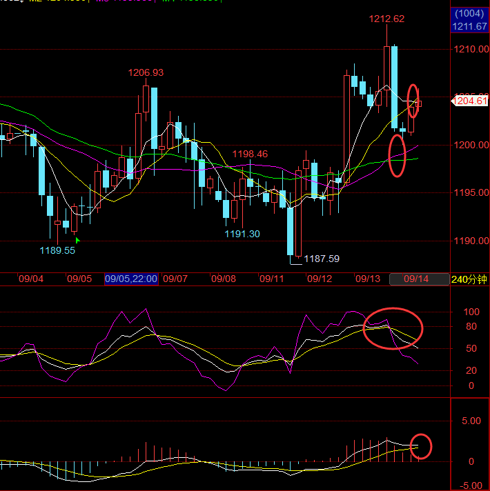Image resolution: width=490 pixels, height=491 pixels.
Task: Click the green arrow marker near 1189.55
Action: (78, 240)
